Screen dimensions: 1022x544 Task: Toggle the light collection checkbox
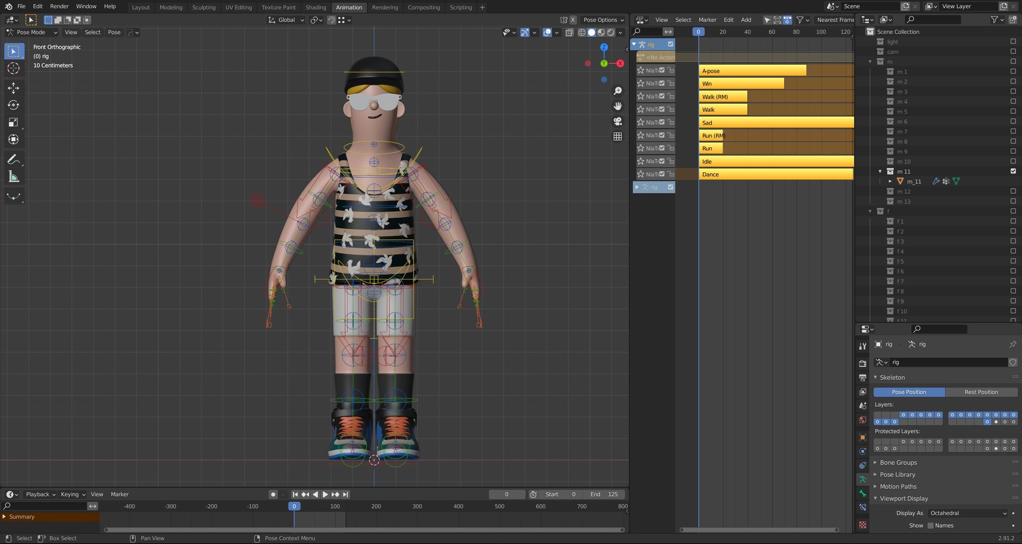point(1013,42)
